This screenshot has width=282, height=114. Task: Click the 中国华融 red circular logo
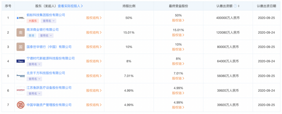[21, 105]
